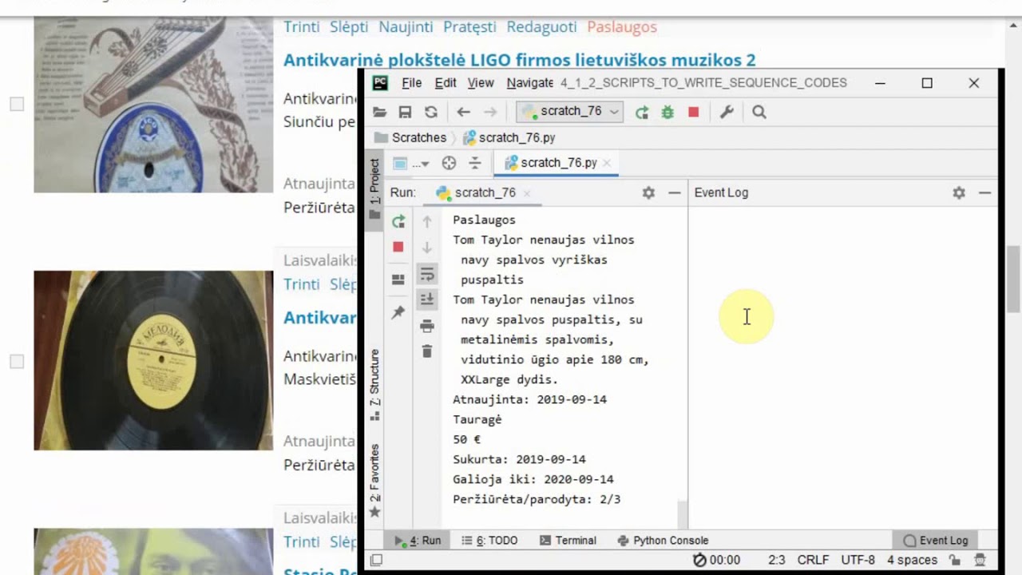The height and width of the screenshot is (575, 1022).
Task: Open Run panel gear settings
Action: pyautogui.click(x=648, y=192)
